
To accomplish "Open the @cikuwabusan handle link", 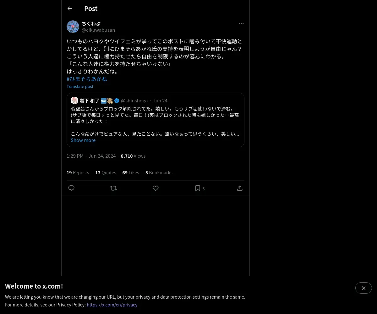I will pos(98,30).
